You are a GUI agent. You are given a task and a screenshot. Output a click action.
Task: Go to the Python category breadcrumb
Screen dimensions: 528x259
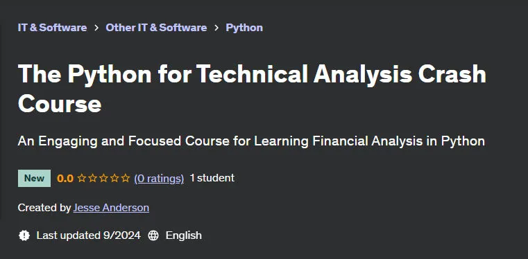coord(244,28)
